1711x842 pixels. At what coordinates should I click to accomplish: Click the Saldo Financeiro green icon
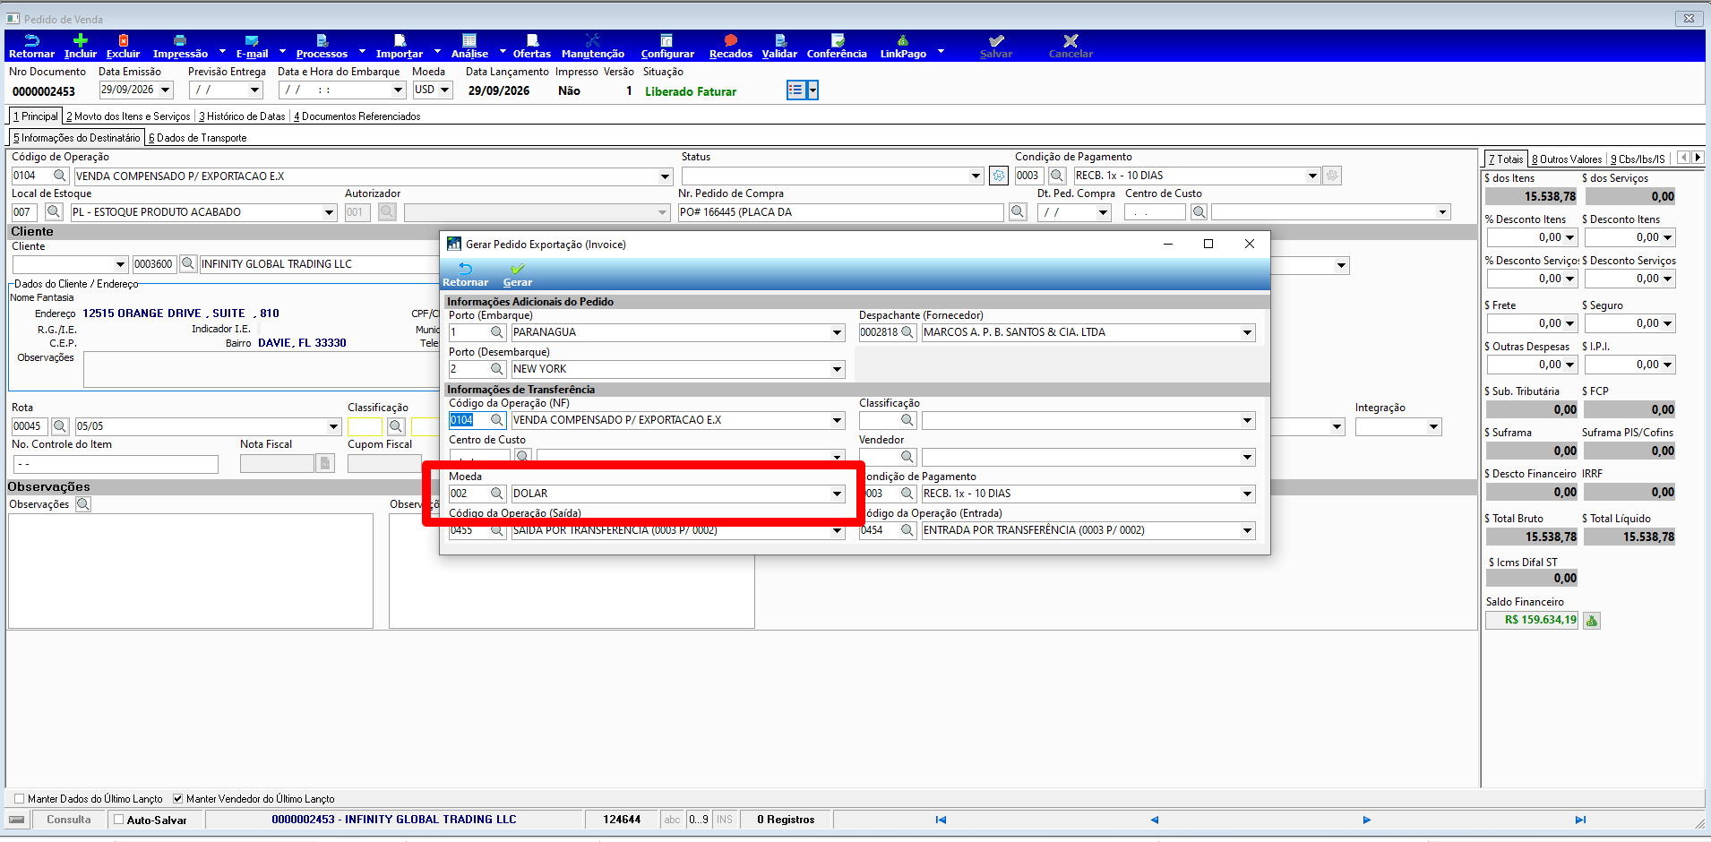[1592, 620]
